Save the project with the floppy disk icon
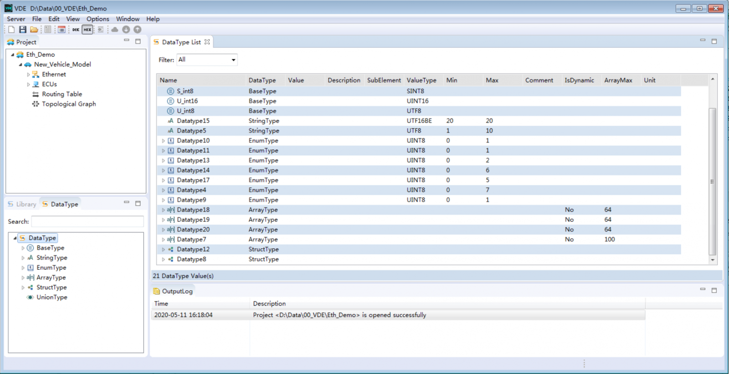The height and width of the screenshot is (374, 729). [22, 30]
